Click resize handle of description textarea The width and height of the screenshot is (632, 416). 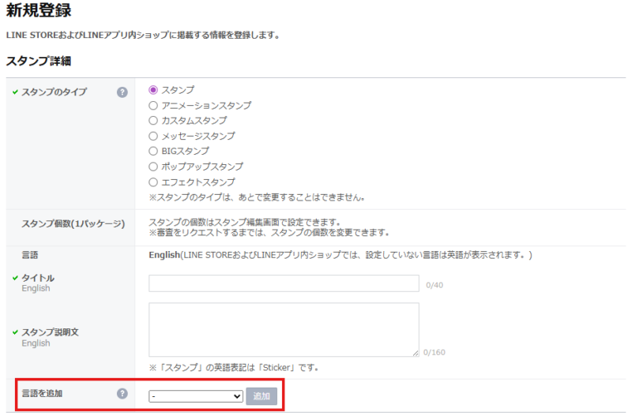point(415,352)
